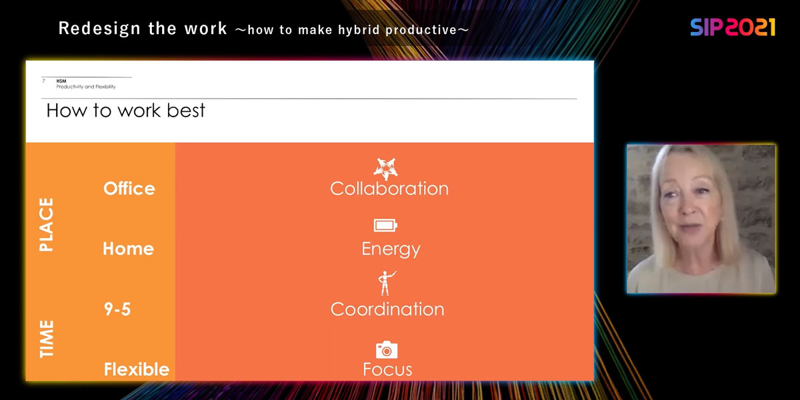
Task: Select the "Energy" text
Action: (391, 249)
